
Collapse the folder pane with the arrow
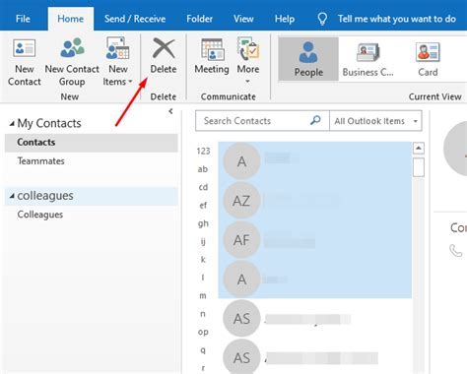click(x=170, y=111)
